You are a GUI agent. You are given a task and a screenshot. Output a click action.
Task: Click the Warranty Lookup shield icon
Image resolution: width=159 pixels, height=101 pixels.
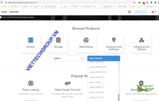(x=141, y=83)
